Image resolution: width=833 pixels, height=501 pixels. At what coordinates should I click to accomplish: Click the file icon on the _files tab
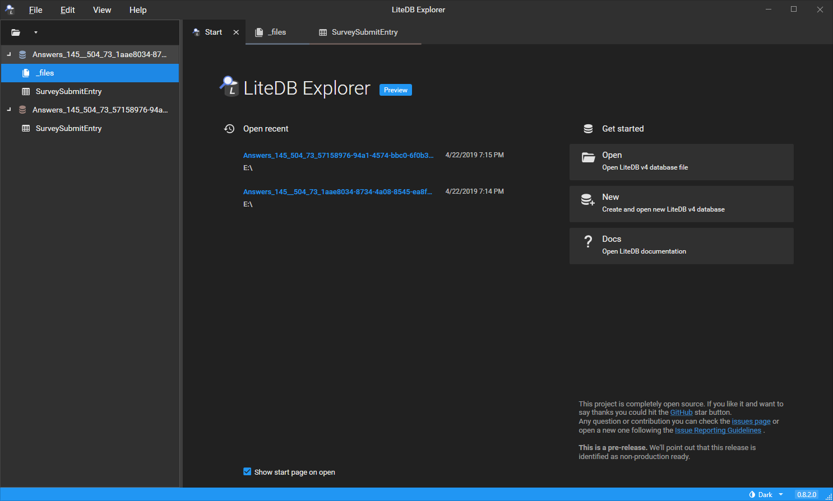coord(259,32)
